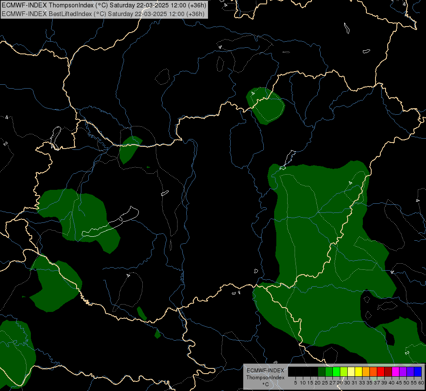Click the ThompsonIndex title line at top
Screen dimensions: 426x391
(104, 5)
